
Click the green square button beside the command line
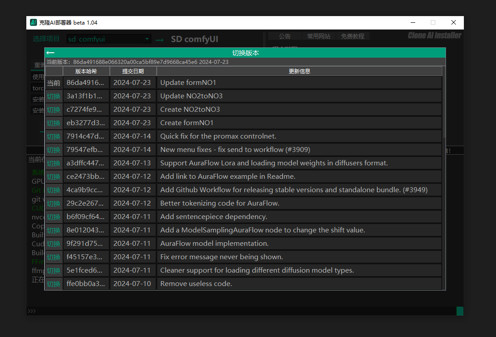click(x=460, y=311)
